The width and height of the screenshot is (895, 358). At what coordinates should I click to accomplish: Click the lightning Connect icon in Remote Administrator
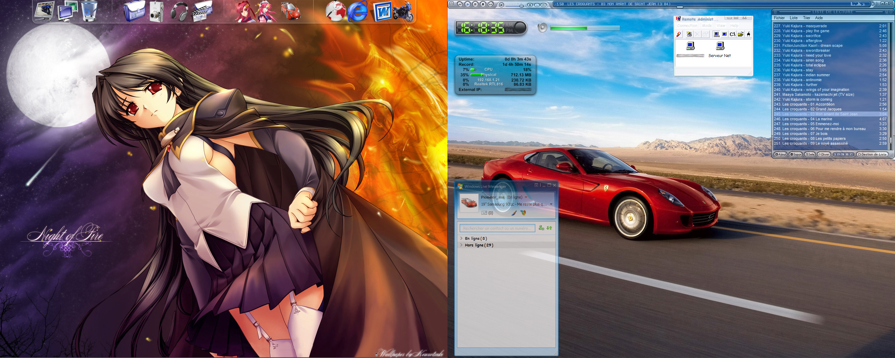click(x=679, y=34)
